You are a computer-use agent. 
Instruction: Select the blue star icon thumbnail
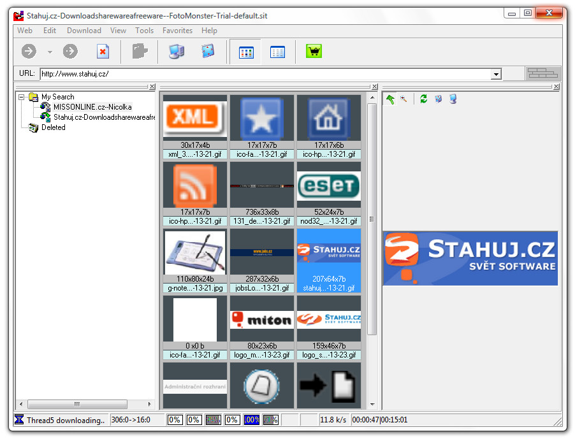[x=262, y=118]
